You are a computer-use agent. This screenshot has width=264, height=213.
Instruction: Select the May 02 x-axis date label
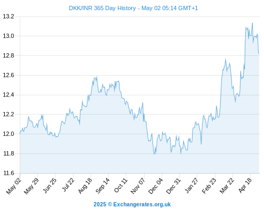point(14,186)
